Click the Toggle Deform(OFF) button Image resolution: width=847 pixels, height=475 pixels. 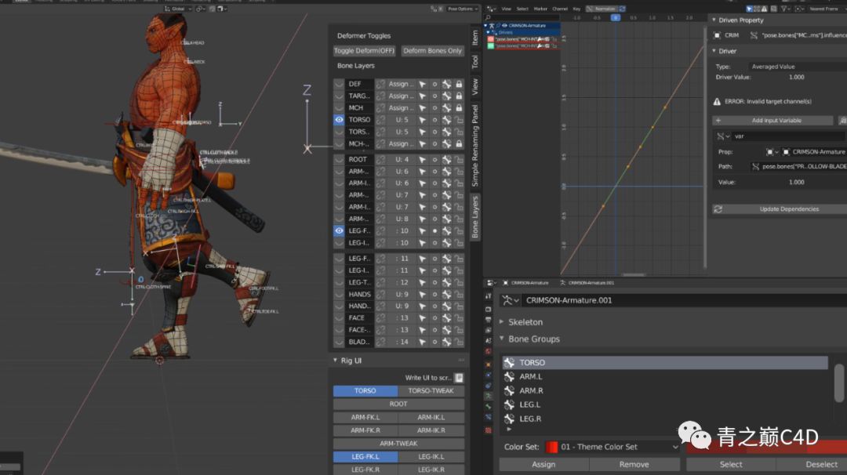tap(364, 51)
